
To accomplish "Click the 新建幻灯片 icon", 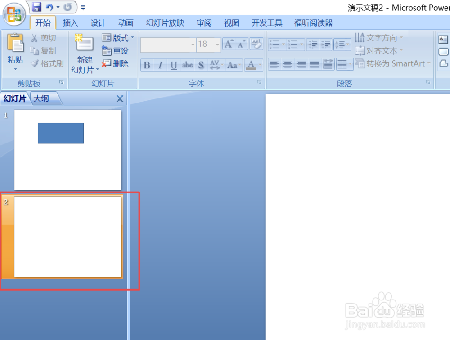I will tap(84, 43).
